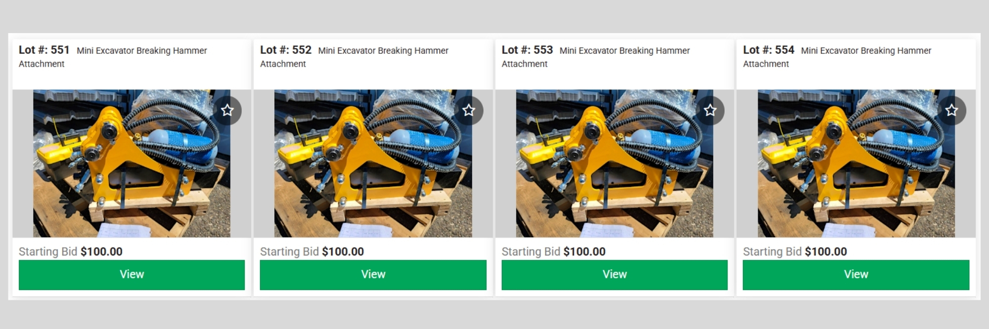Click the Starting Bid $100.00 of Lot 552
989x329 pixels.
coord(312,252)
